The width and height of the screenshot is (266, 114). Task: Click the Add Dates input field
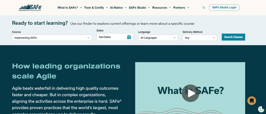pyautogui.click(x=115, y=37)
